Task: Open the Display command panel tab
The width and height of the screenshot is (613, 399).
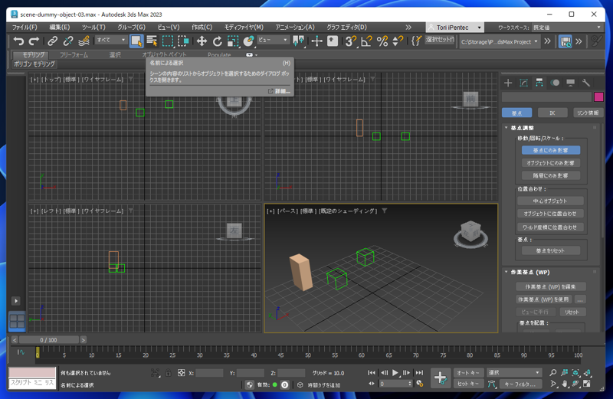Action: 570,83
